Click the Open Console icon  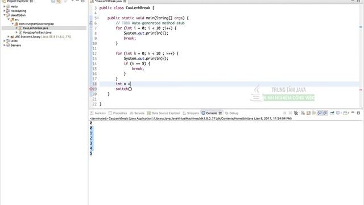click(345, 113)
